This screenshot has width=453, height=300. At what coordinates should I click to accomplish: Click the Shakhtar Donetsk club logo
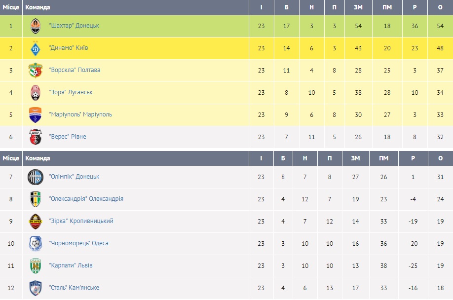[x=36, y=26]
